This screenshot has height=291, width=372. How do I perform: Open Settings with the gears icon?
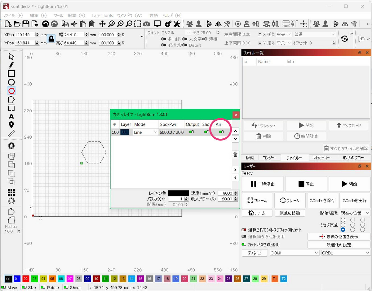point(168,24)
